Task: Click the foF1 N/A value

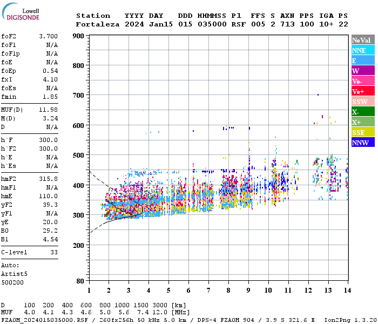Action: pyautogui.click(x=52, y=45)
